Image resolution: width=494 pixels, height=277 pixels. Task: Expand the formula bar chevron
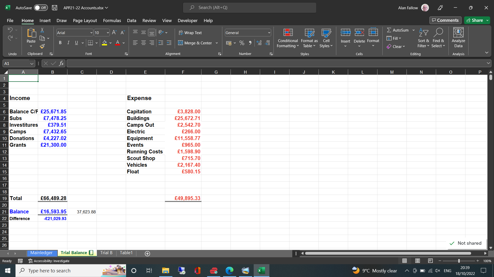(x=488, y=63)
